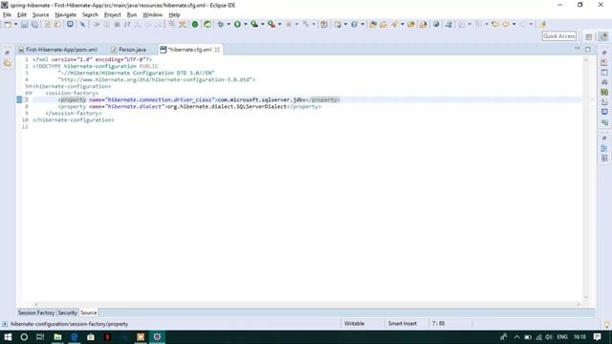
Task: Collapse the hibernate-configuration fold marker on line 5
Action: click(31, 87)
